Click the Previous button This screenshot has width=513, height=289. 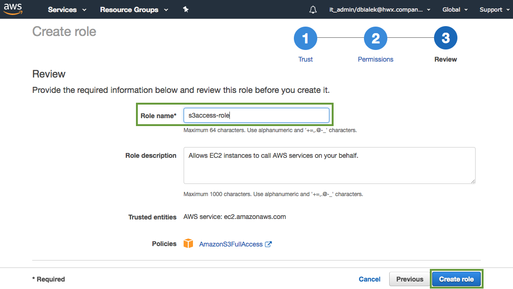410,279
